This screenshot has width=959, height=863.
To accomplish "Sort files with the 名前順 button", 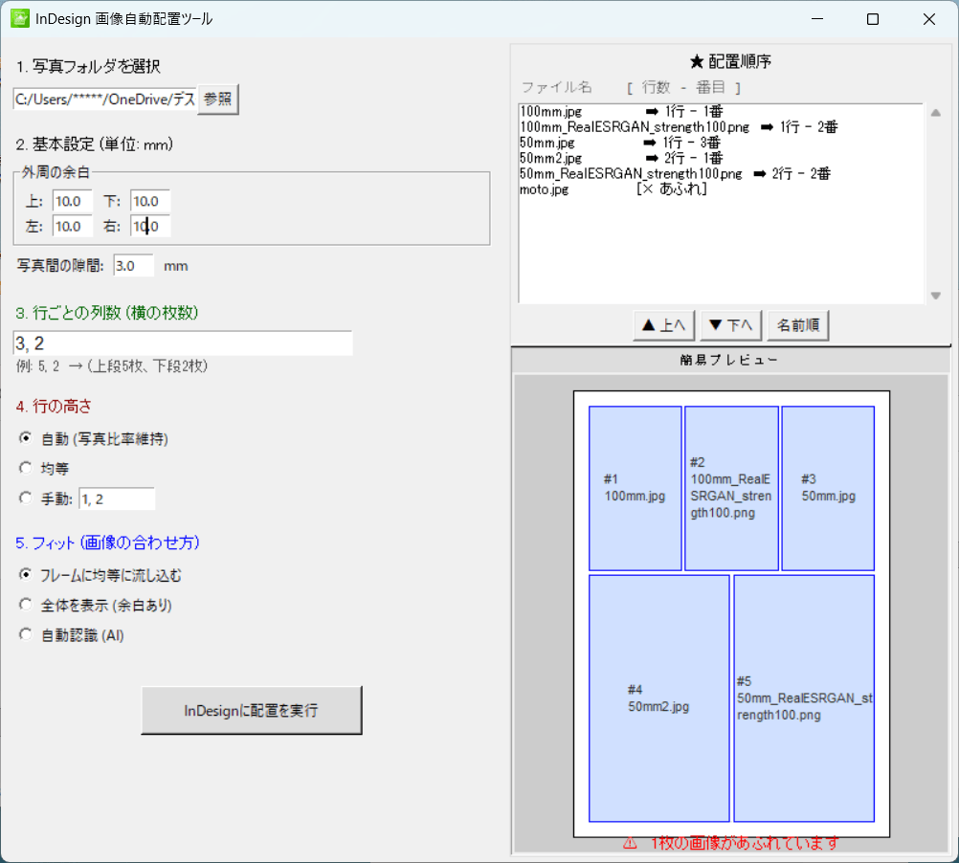I will (796, 325).
